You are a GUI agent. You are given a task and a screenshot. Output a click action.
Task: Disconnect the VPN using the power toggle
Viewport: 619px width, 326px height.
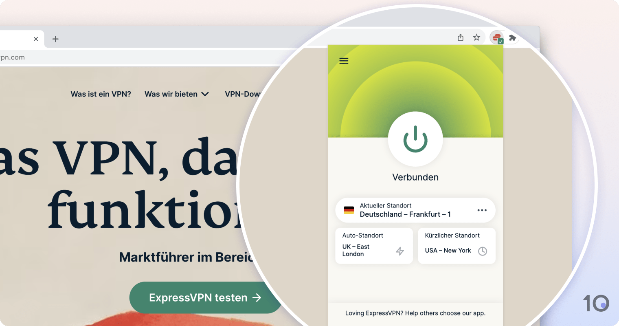point(415,139)
